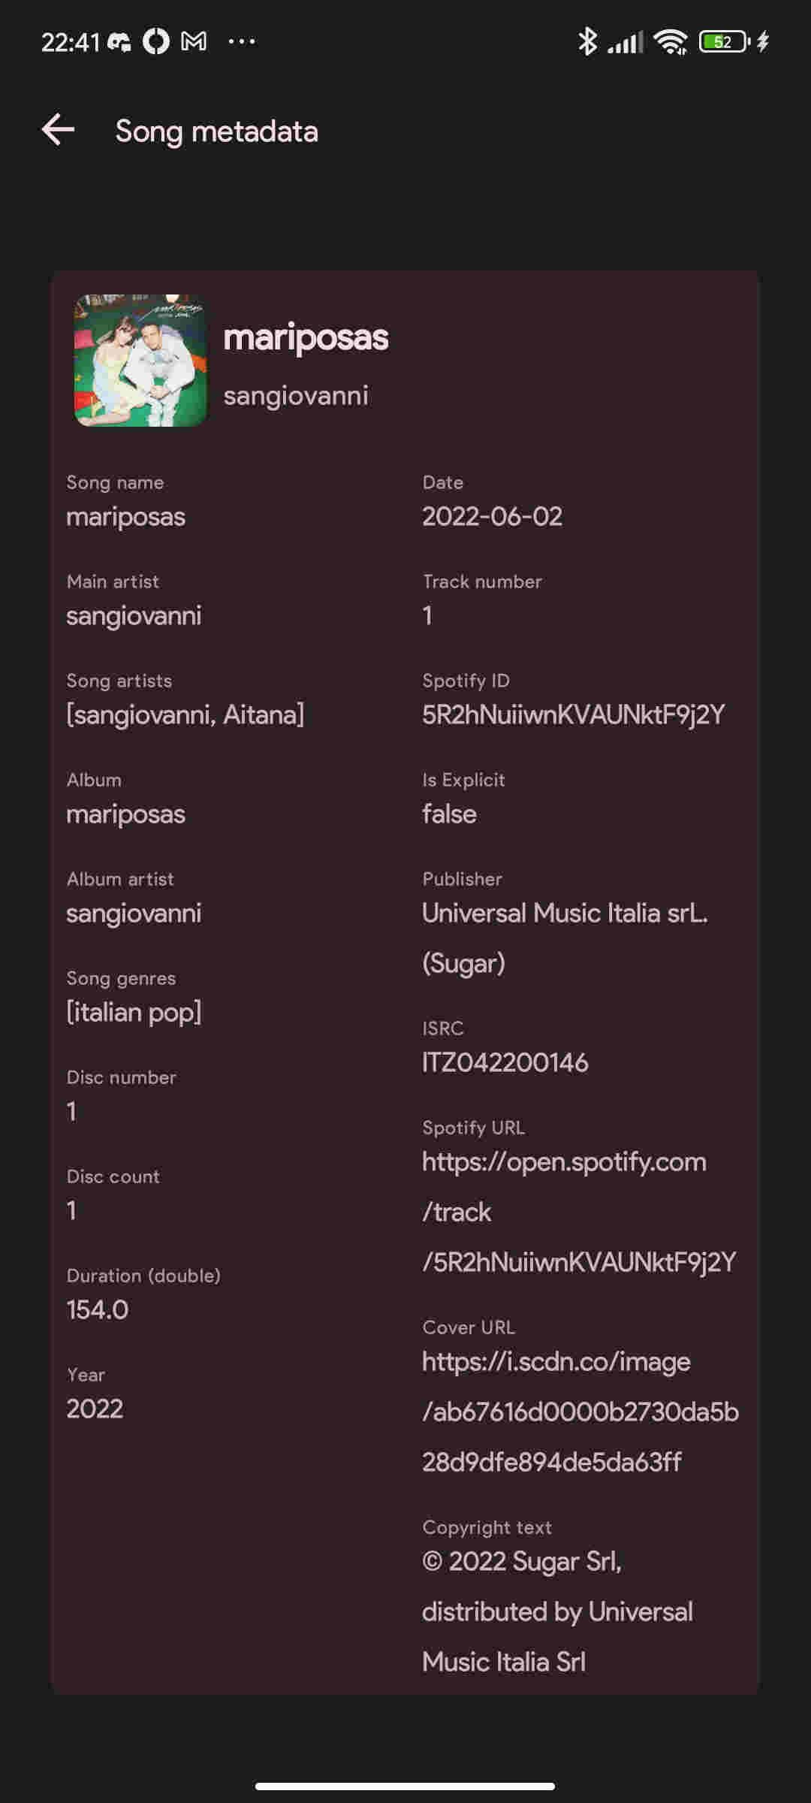
Task: Open the circular app notification icon
Action: coord(155,41)
